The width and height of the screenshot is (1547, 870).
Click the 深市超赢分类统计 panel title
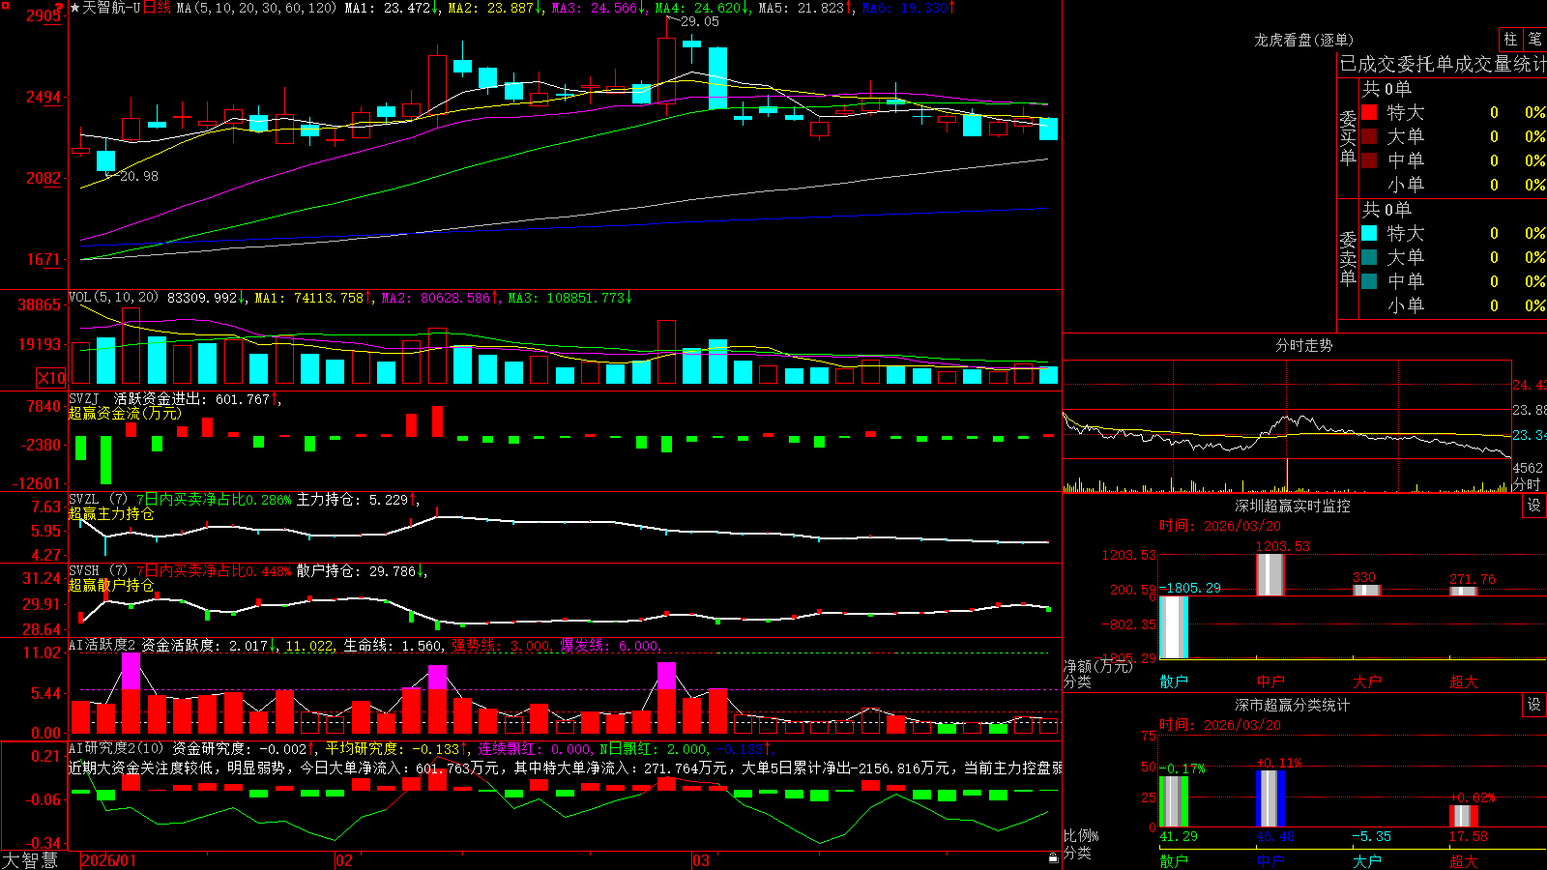tap(1292, 705)
